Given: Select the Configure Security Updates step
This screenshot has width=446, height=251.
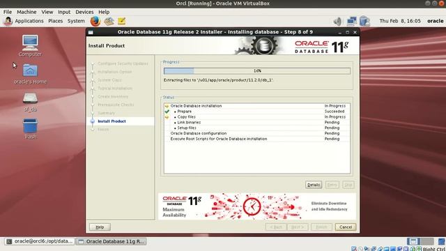Looking at the screenshot, I should coord(123,63).
